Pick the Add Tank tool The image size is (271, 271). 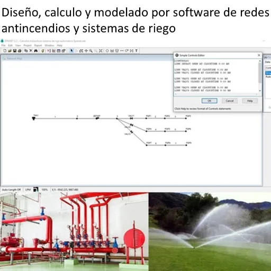(x=117, y=51)
